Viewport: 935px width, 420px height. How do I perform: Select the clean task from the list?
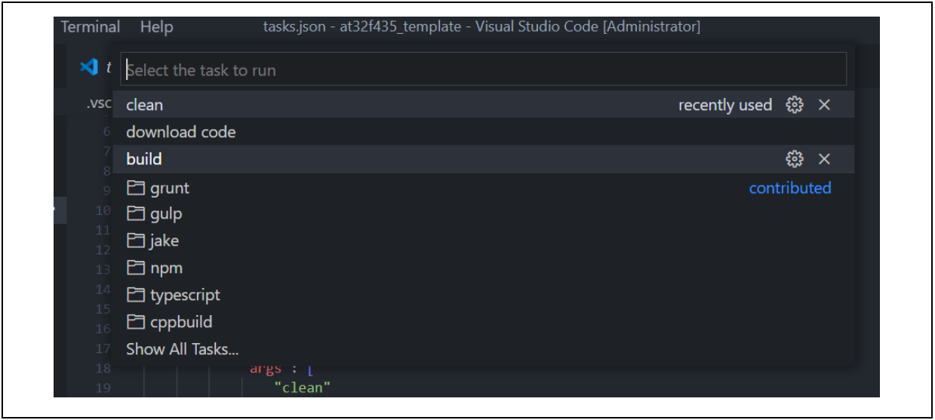145,105
